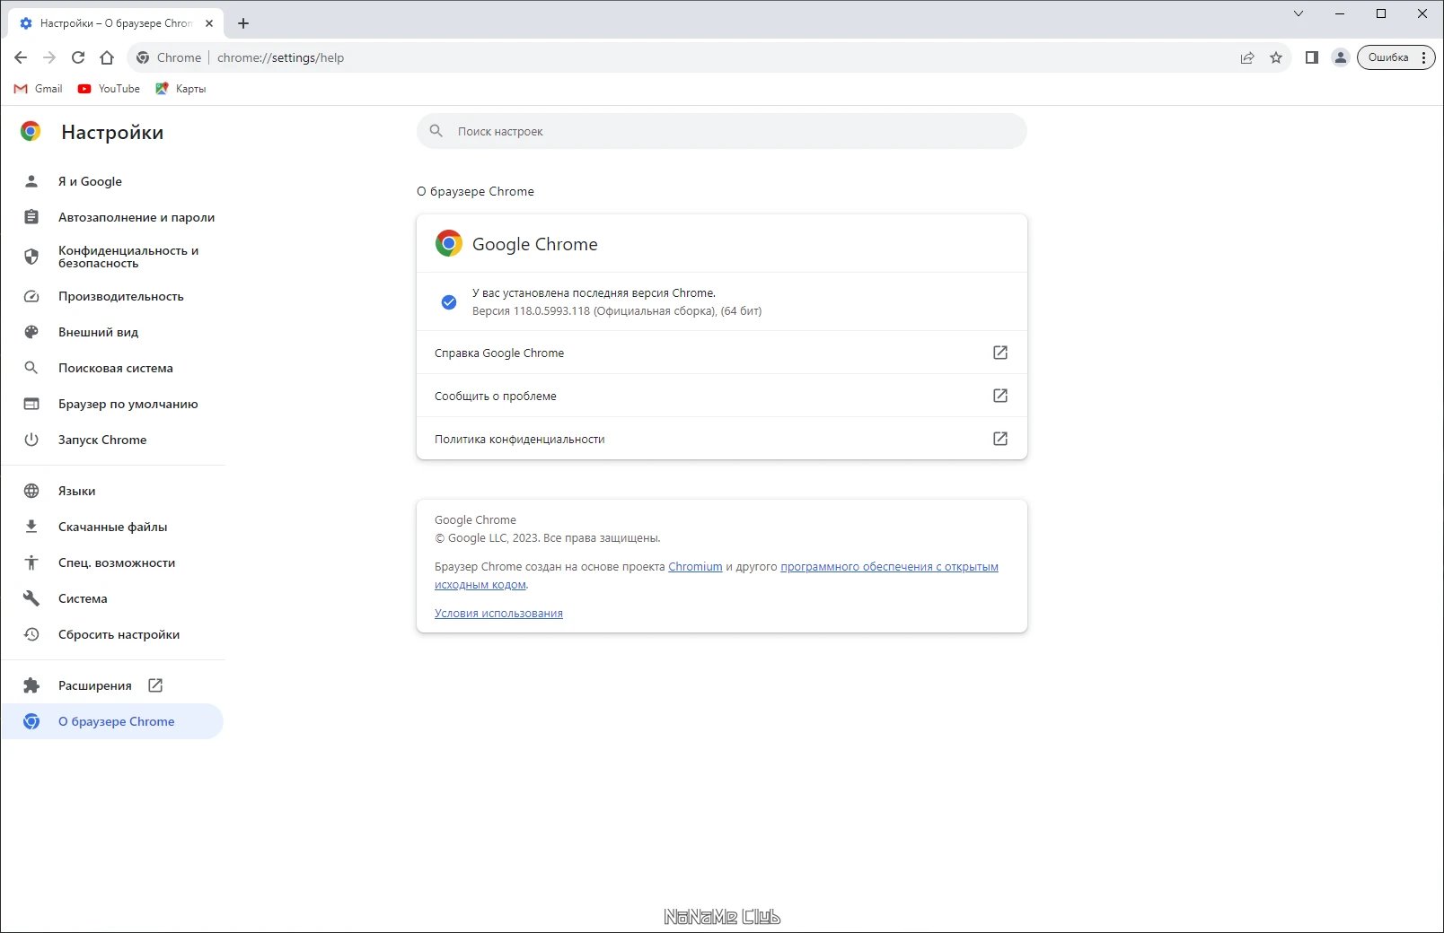This screenshot has width=1444, height=933.
Task: Click the Chrome logo beside Настройки heading
Action: coord(31,132)
